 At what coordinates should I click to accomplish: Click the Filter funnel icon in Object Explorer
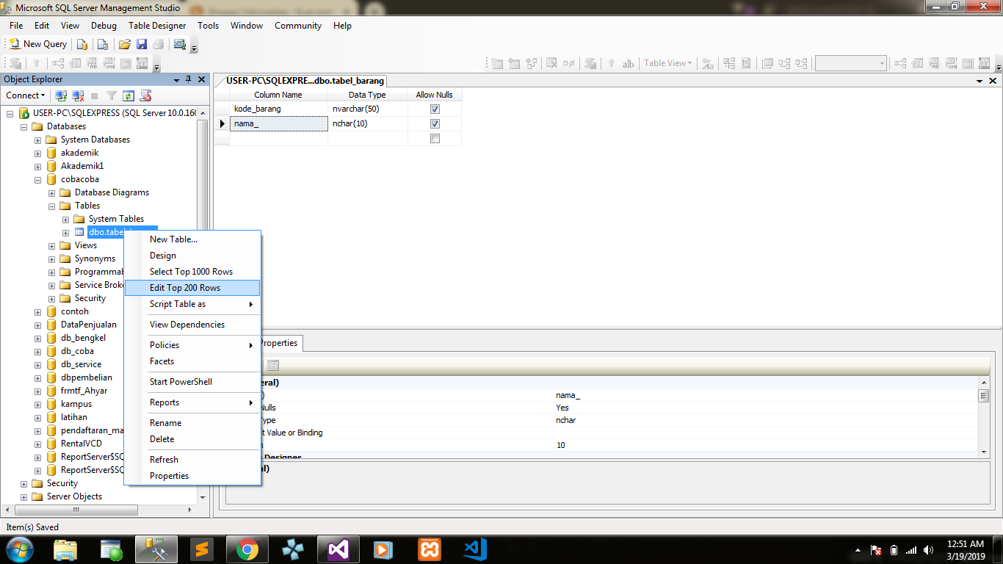(x=112, y=95)
